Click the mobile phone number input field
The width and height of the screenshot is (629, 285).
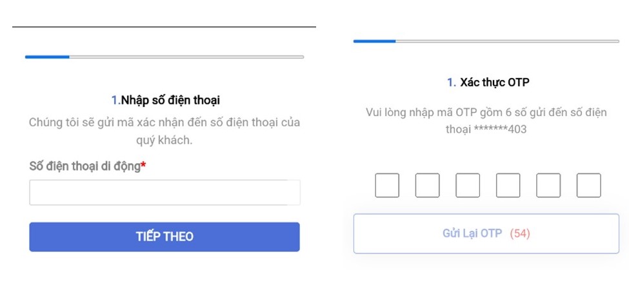(165, 192)
